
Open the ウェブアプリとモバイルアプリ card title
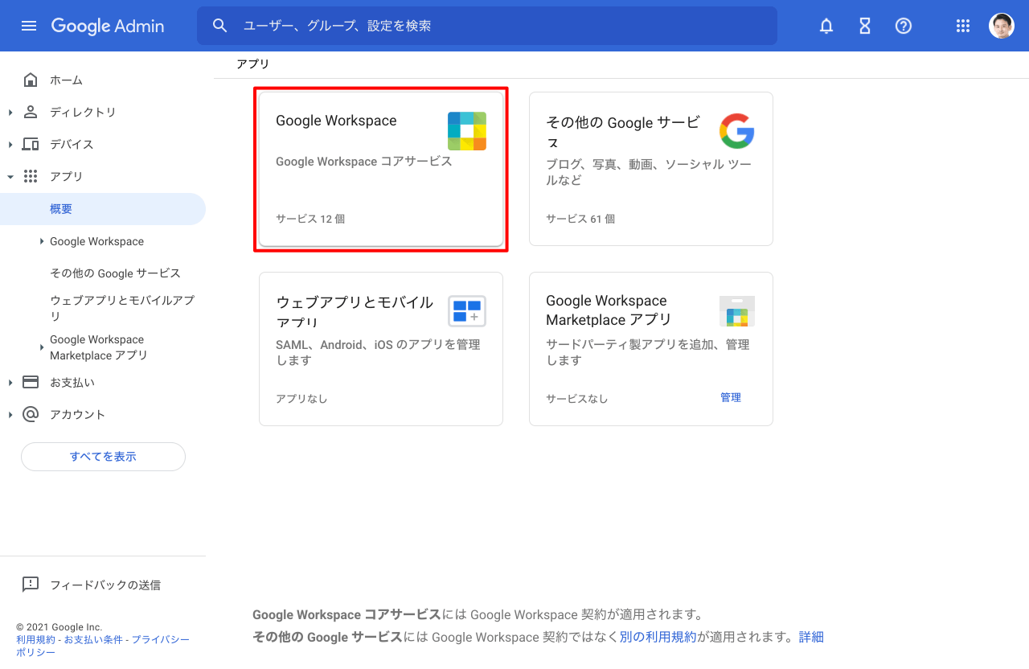(x=355, y=312)
